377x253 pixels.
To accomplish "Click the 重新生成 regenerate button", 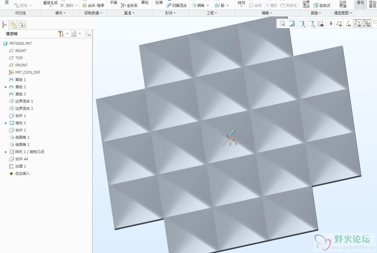I will (x=50, y=3).
